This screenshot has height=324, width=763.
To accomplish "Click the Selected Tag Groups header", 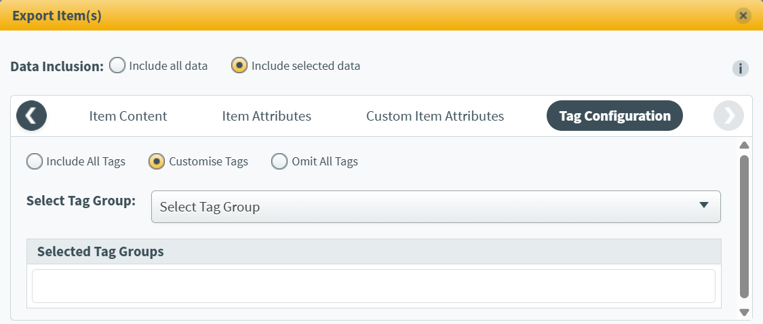I will coord(373,251).
